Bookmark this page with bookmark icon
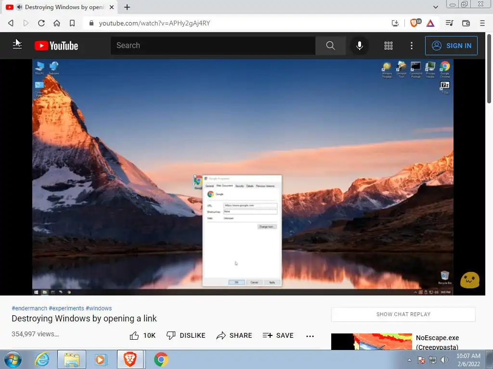The width and height of the screenshot is (493, 369). (x=72, y=23)
